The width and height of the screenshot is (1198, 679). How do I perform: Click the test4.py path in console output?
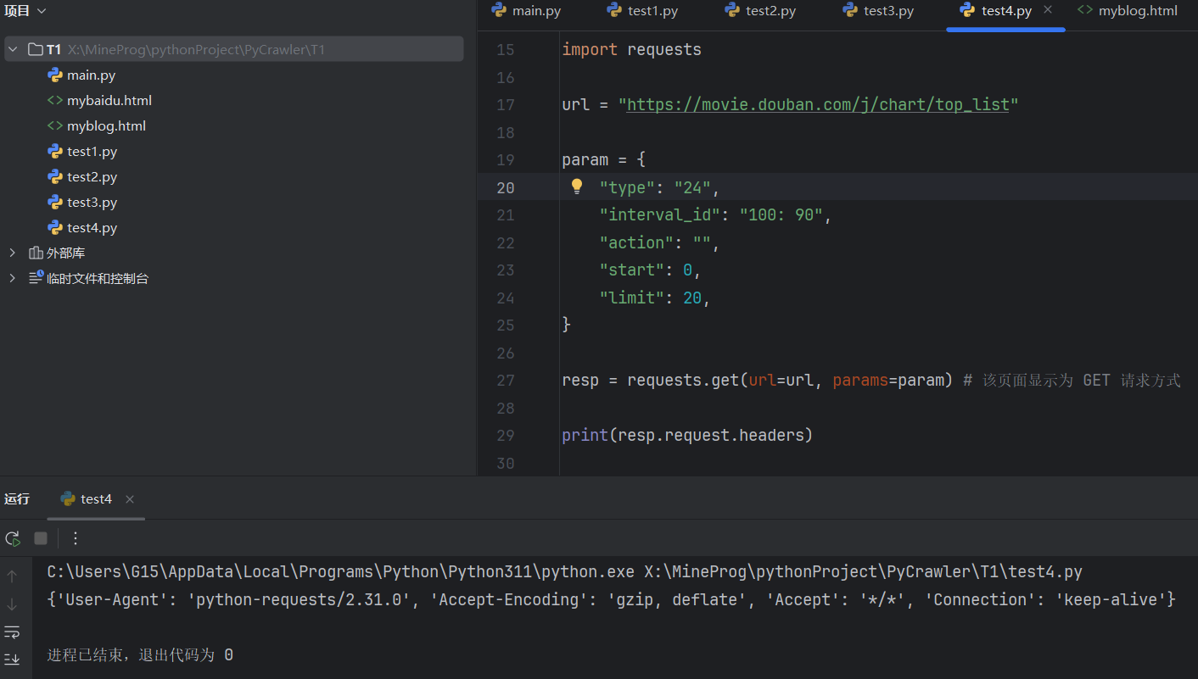tap(863, 572)
